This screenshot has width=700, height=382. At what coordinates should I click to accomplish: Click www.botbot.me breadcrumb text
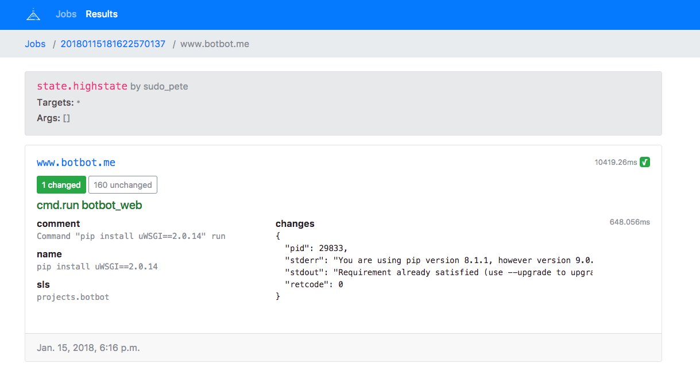coord(215,44)
